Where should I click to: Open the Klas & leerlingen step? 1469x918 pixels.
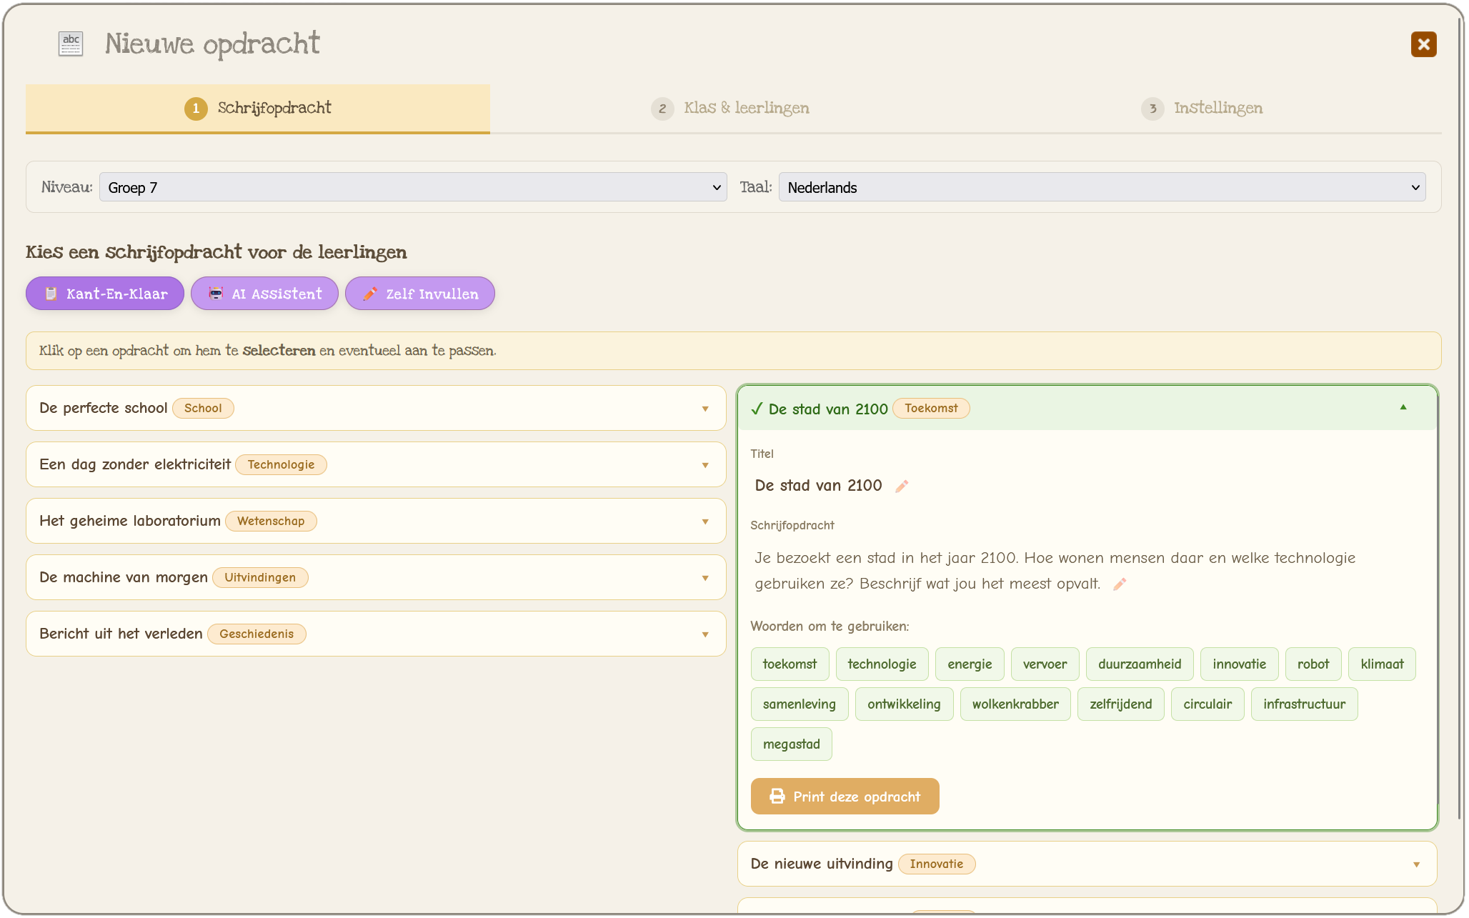pos(730,109)
